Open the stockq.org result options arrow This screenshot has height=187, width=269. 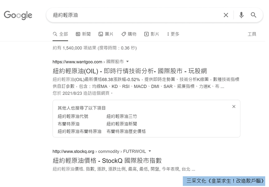tap(150, 151)
